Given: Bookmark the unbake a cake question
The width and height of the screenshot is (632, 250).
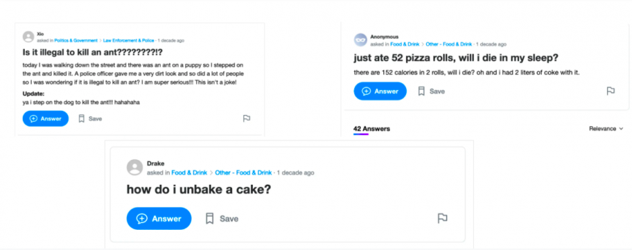Looking at the screenshot, I should (x=222, y=218).
